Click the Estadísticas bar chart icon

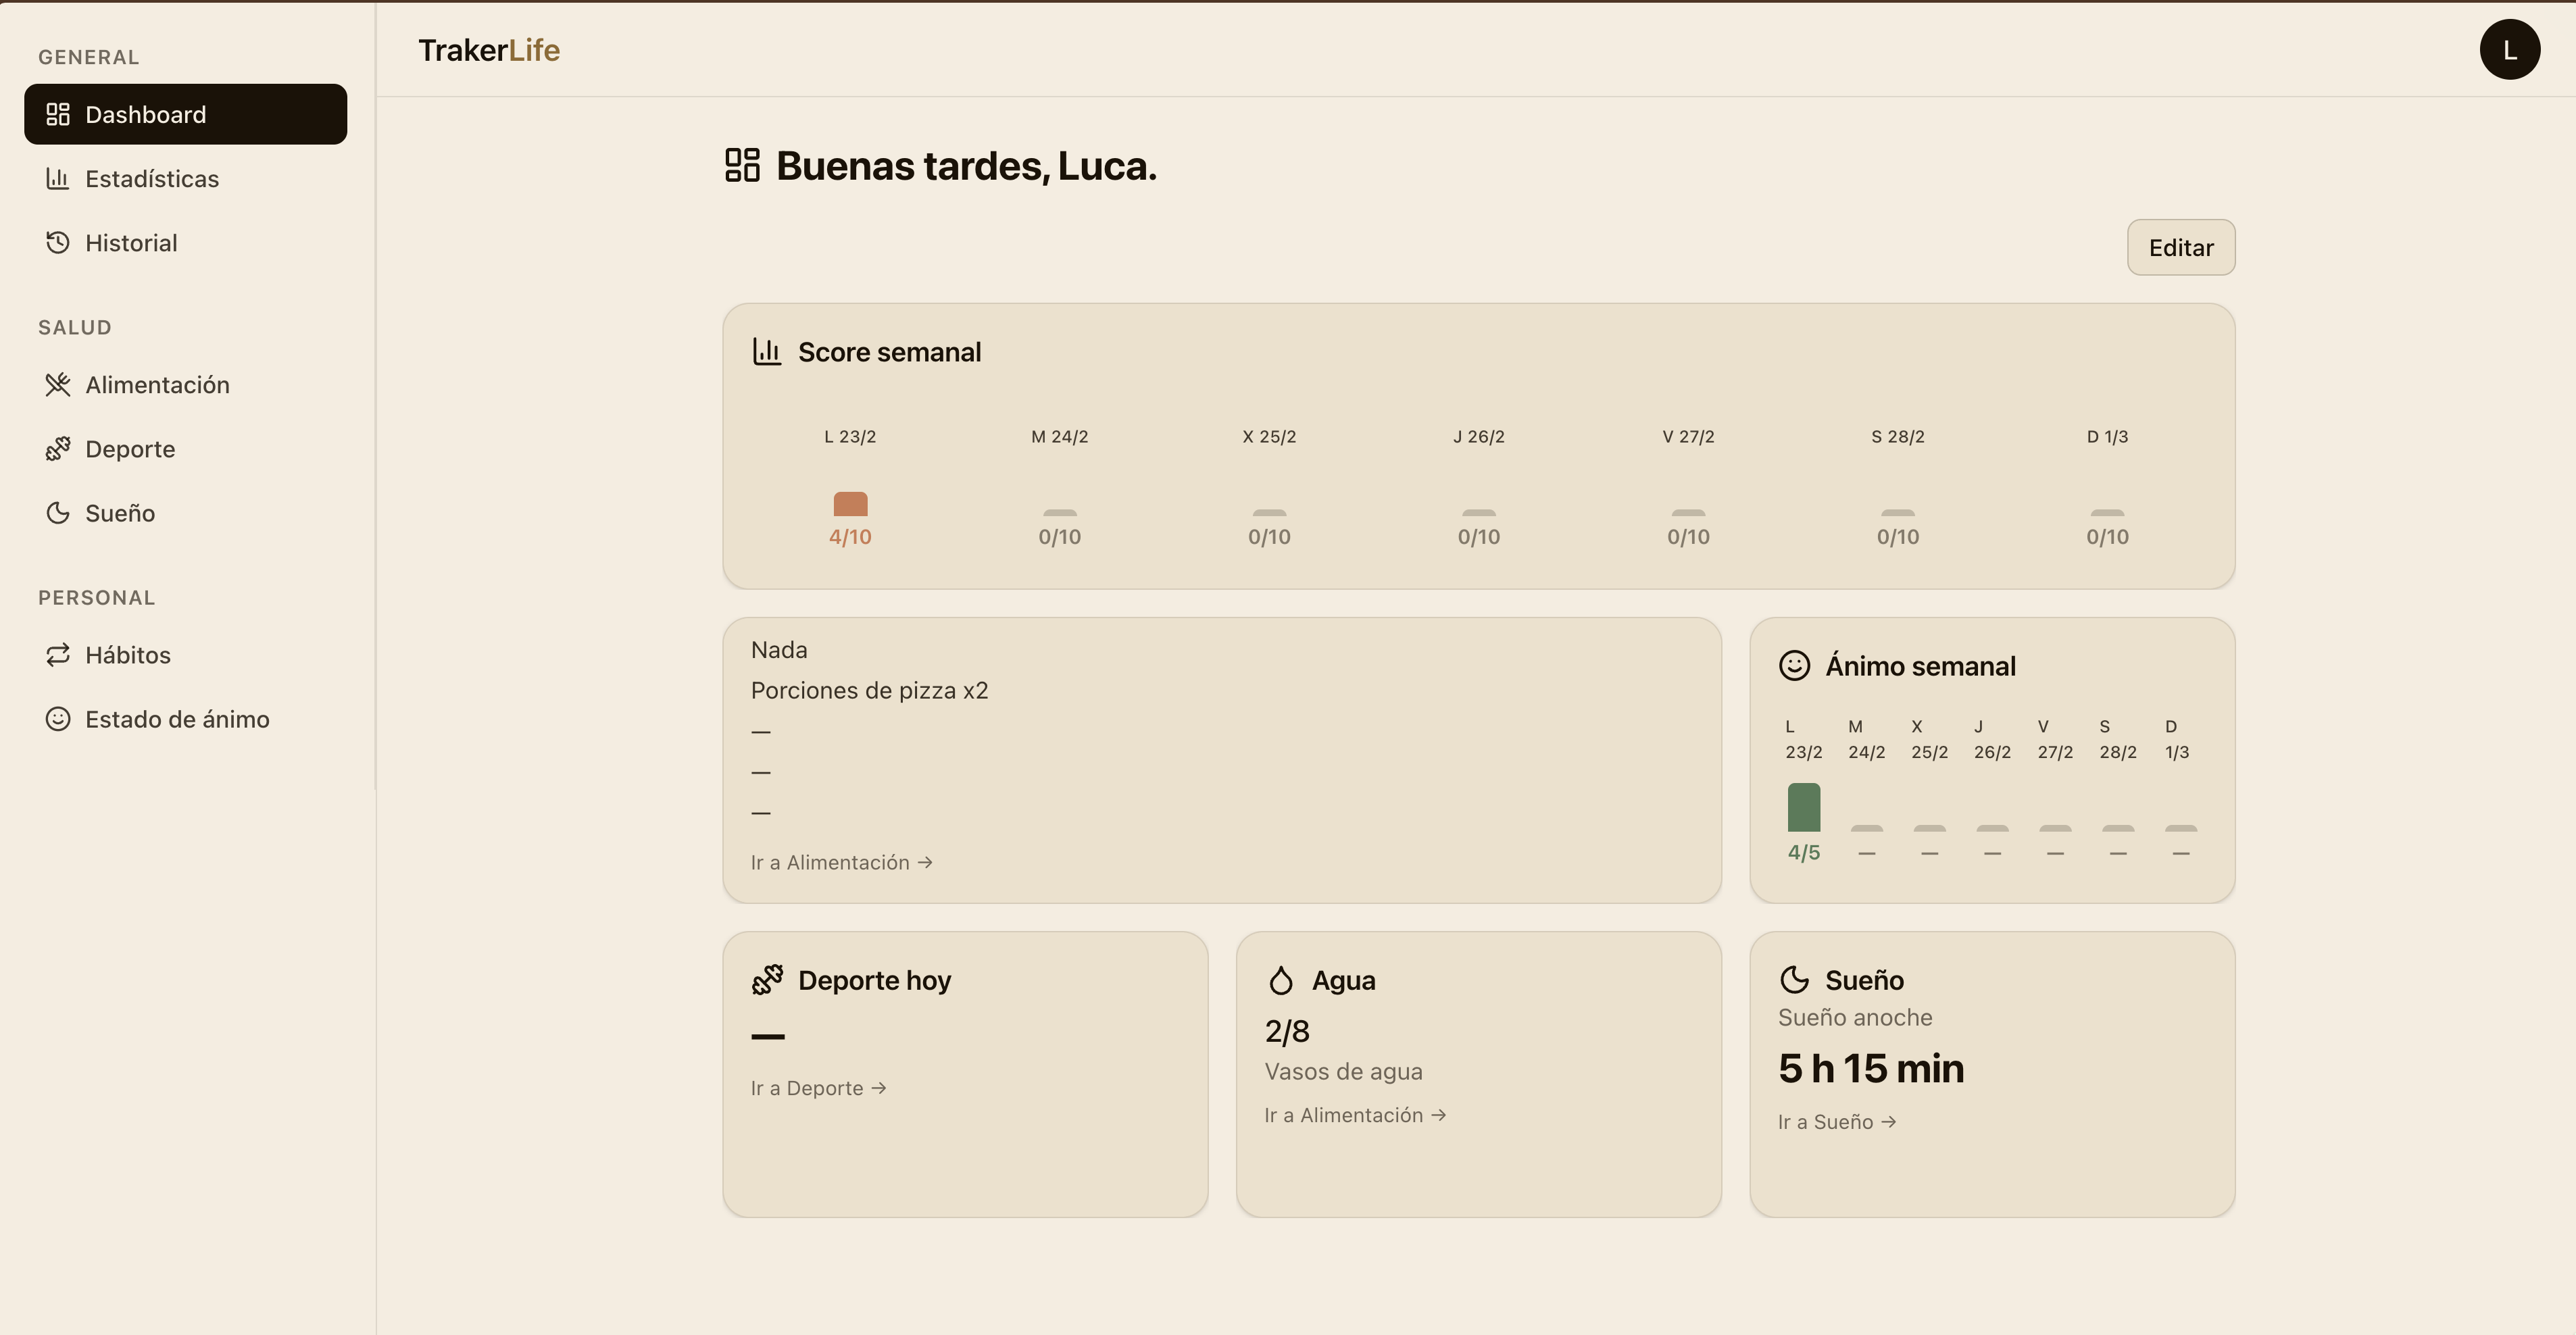(x=58, y=178)
